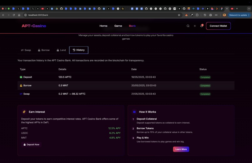Click the browser home icon

[19, 15]
